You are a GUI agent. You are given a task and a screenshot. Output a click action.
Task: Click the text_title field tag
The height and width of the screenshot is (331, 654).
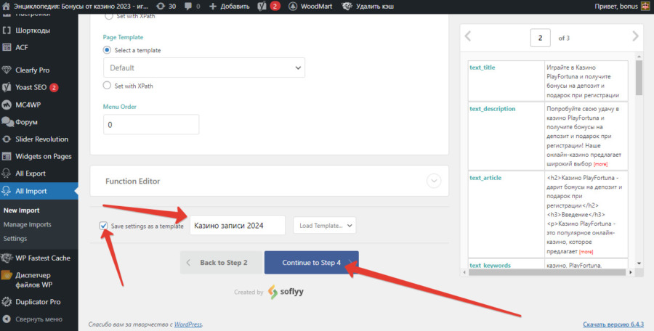[x=483, y=68]
